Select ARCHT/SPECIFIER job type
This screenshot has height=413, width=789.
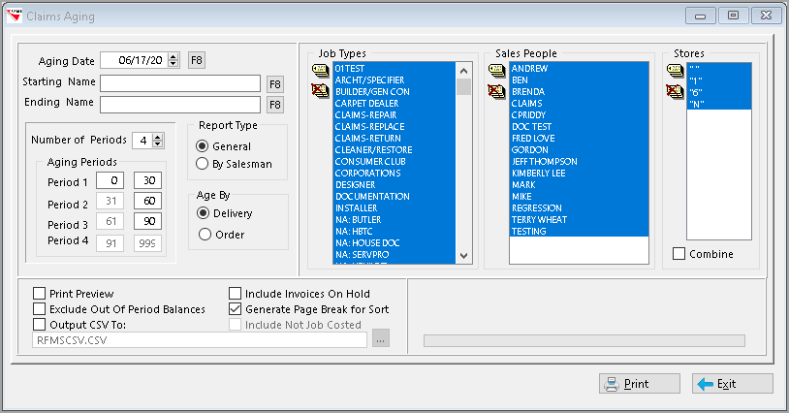(394, 80)
